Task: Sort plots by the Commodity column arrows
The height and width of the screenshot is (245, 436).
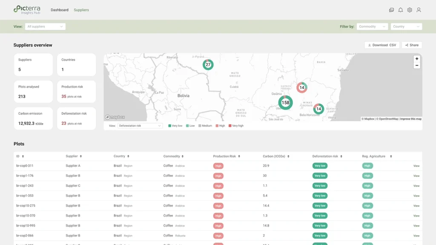Action: [182, 157]
